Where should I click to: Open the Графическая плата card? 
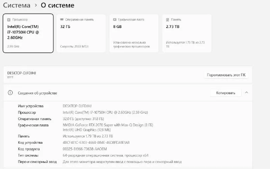point(134,33)
